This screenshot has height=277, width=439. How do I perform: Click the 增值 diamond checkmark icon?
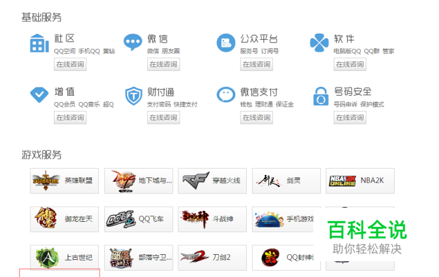(39, 95)
